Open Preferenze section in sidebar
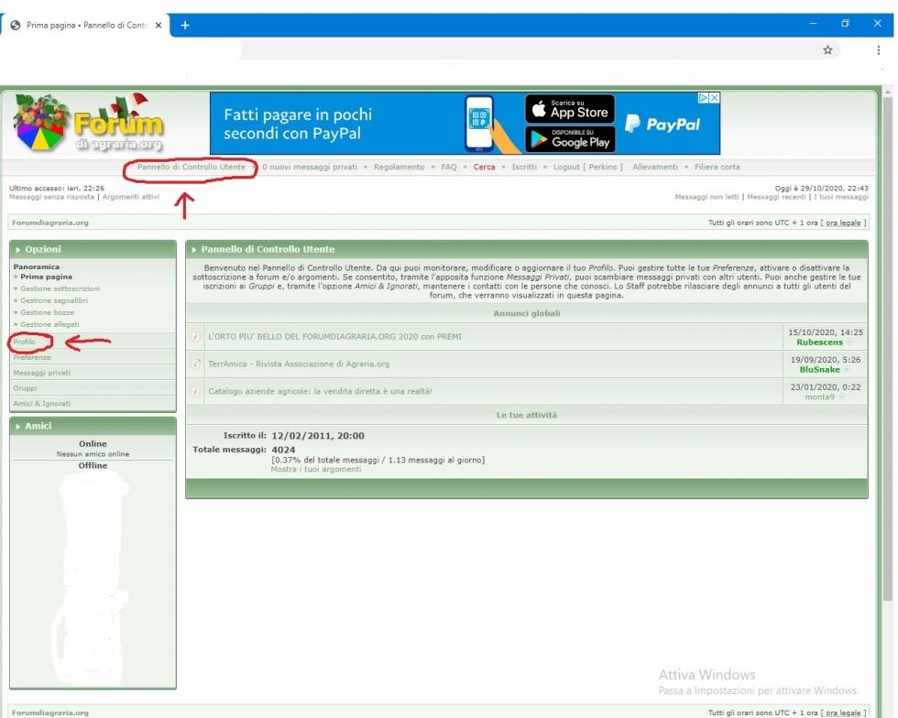Image resolution: width=898 pixels, height=718 pixels. click(x=32, y=357)
